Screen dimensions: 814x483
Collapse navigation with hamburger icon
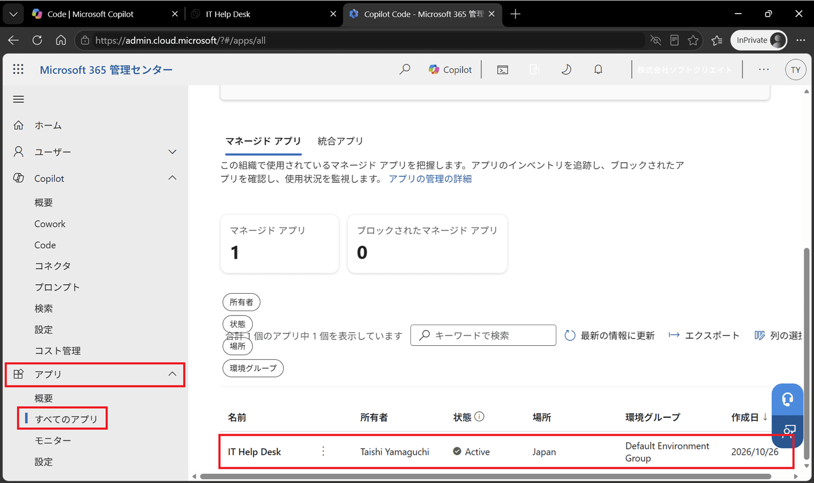[18, 99]
